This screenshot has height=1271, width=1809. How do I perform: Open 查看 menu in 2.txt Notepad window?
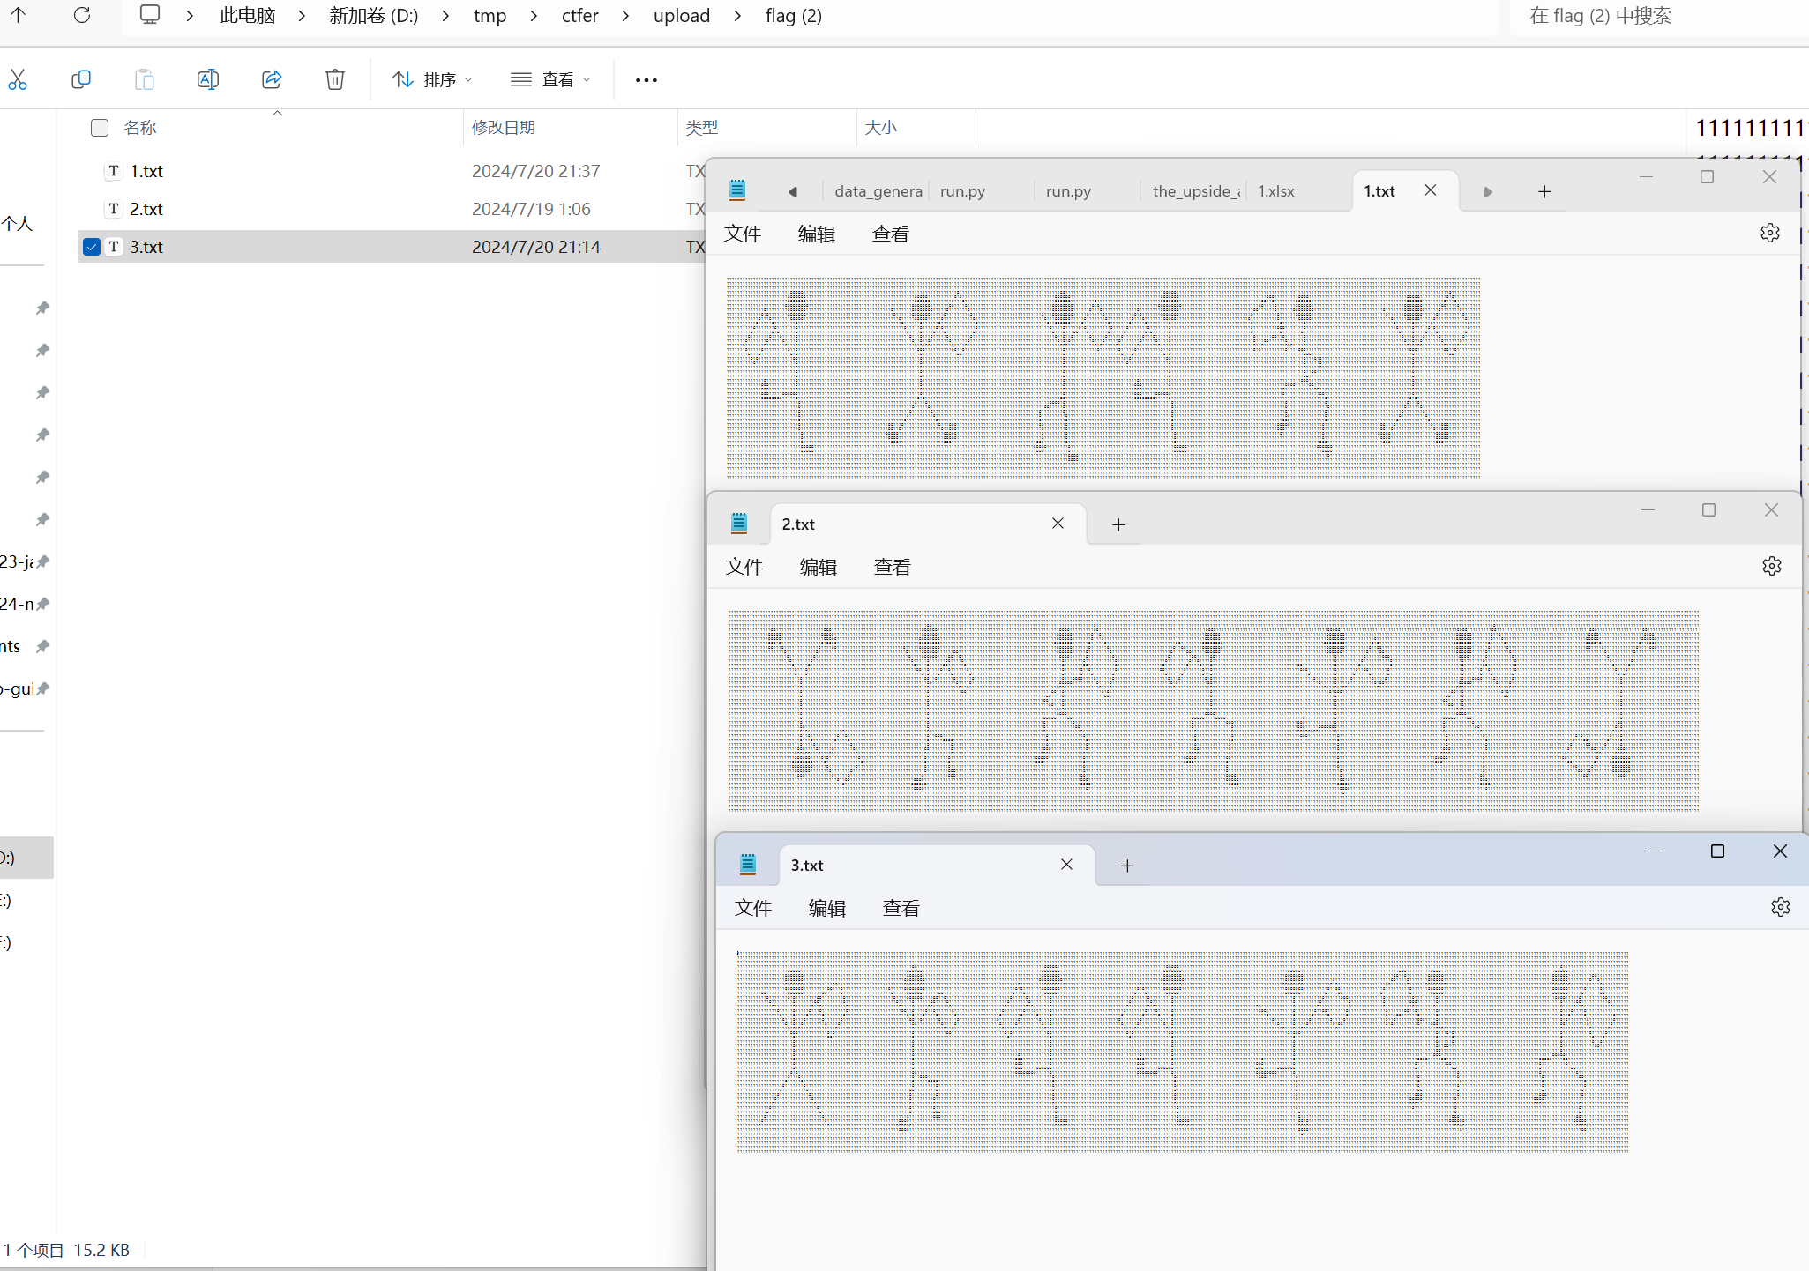pos(893,567)
